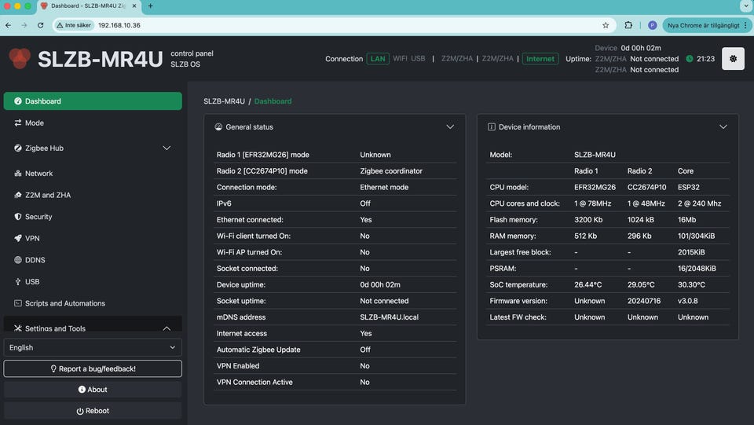The height and width of the screenshot is (425, 754).
Task: Open the Security sidebar item
Action: (38, 217)
